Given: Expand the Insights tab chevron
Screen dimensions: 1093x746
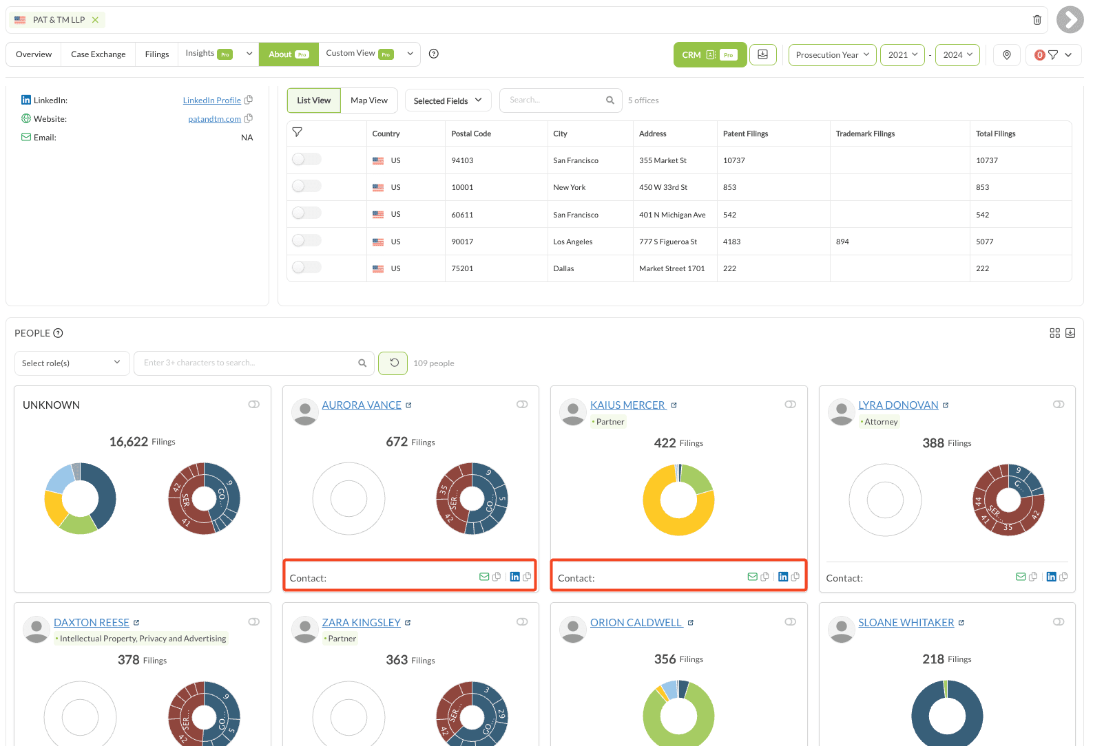Looking at the screenshot, I should coord(249,54).
